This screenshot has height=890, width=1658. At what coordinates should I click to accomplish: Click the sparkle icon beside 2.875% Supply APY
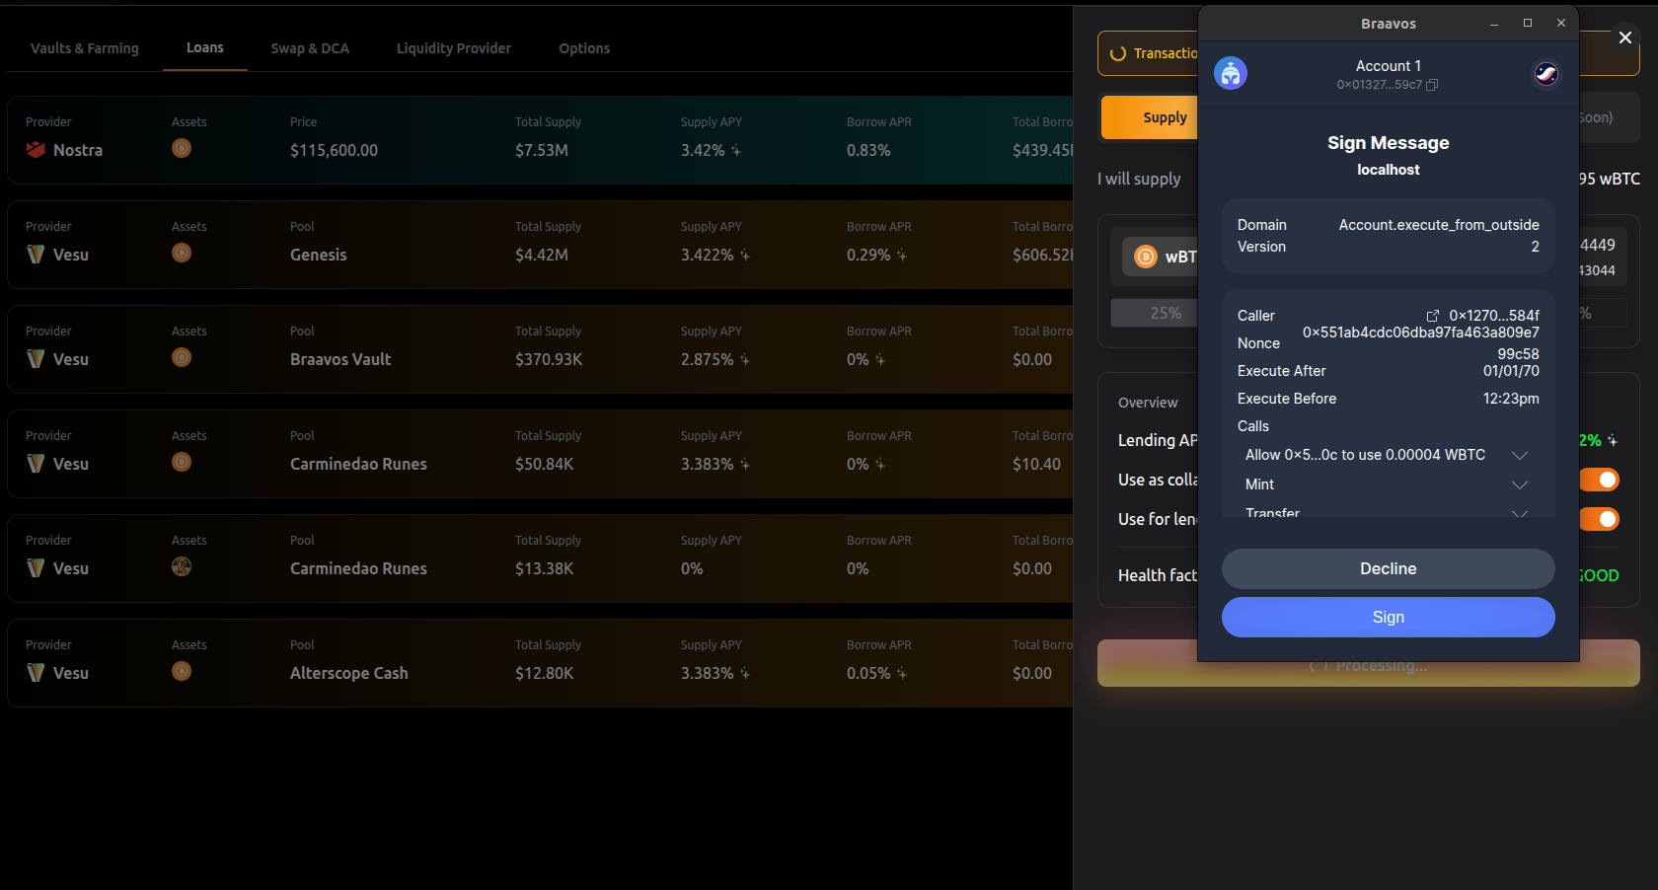pos(745,360)
